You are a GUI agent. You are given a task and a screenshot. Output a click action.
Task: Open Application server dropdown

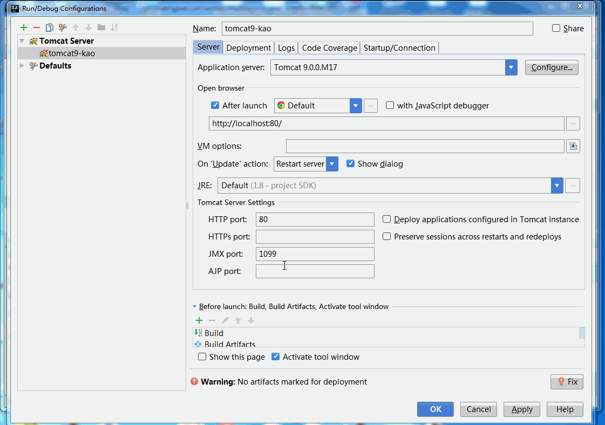511,67
